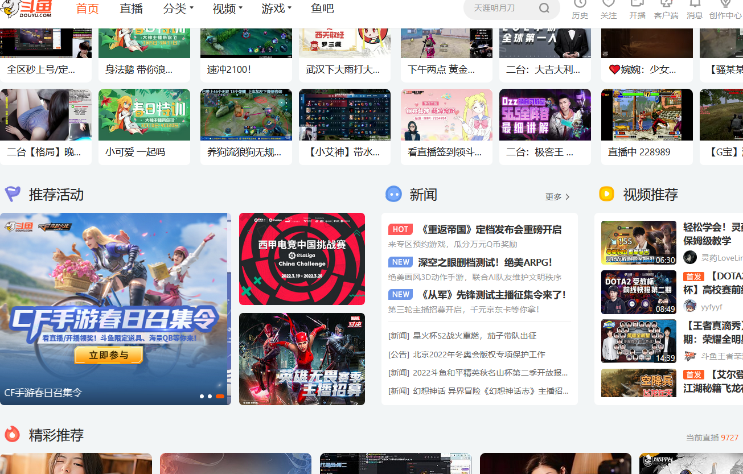Open the 直播 tab
This screenshot has width=743, height=474.
tap(132, 9)
